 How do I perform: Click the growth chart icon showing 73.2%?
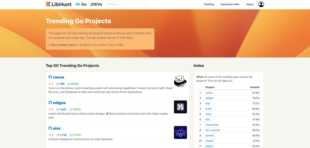pos(71,135)
